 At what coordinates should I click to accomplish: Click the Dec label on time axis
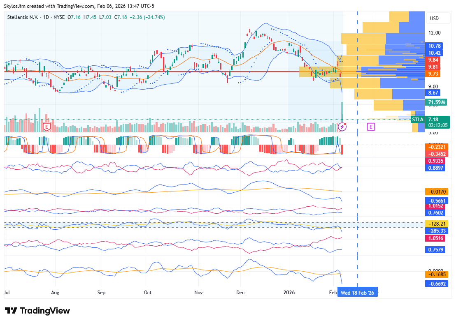pyautogui.click(x=241, y=293)
